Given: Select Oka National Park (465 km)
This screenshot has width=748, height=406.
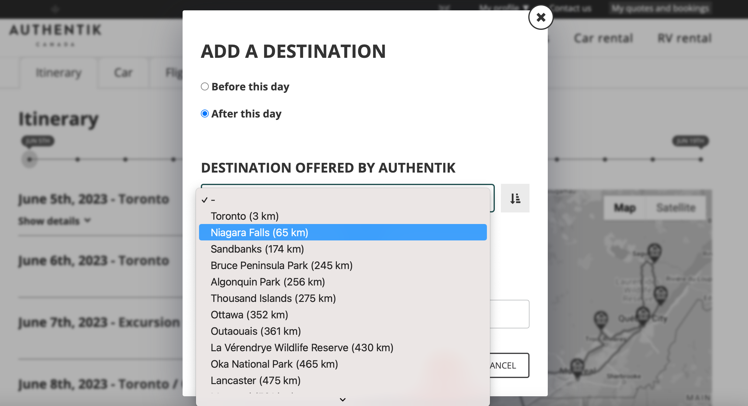Looking at the screenshot, I should coord(343,364).
